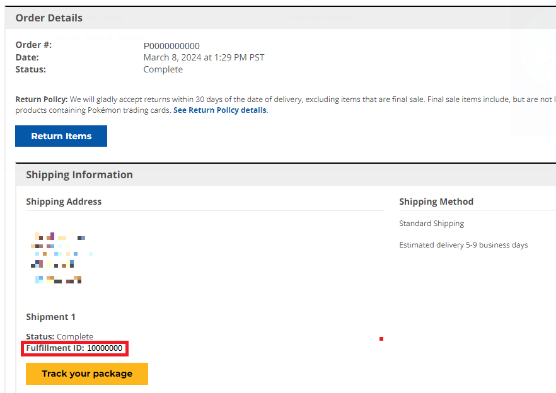Click the Estimated delivery 5-9 business days text

tap(463, 245)
